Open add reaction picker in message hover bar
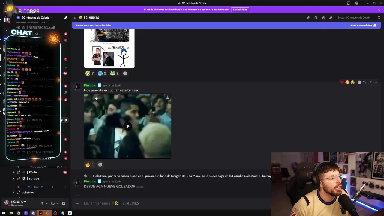 (x=359, y=82)
